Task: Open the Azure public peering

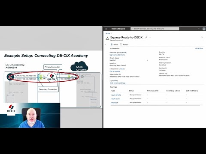Action: pos(116,99)
